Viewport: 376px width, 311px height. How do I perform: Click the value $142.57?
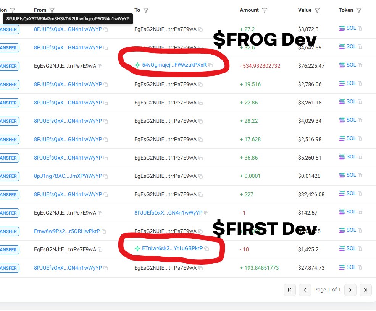[x=308, y=213]
